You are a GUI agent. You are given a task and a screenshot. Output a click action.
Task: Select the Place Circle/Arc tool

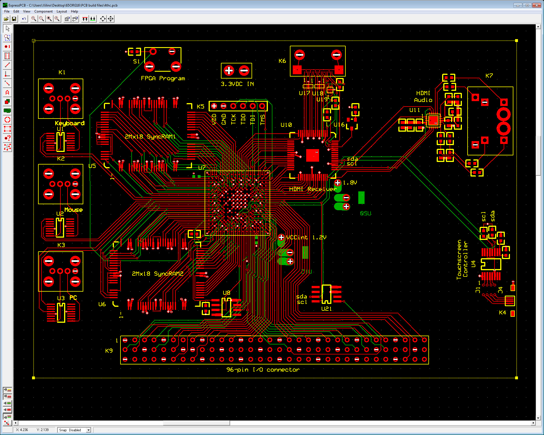click(7, 120)
